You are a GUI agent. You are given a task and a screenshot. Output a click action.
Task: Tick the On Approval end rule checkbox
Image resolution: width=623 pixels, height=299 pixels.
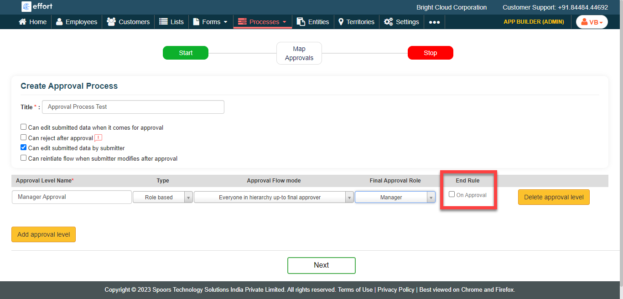point(452,194)
